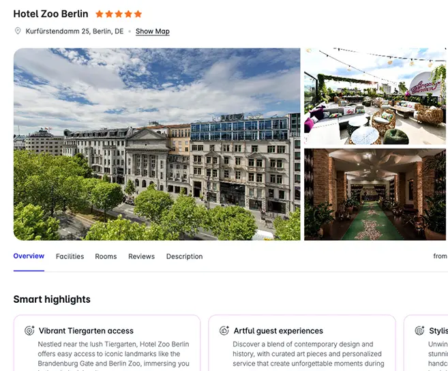Viewport: 448px width, 371px height.
Task: Select the Vibrant Tiergarten access card
Action: click(107, 343)
